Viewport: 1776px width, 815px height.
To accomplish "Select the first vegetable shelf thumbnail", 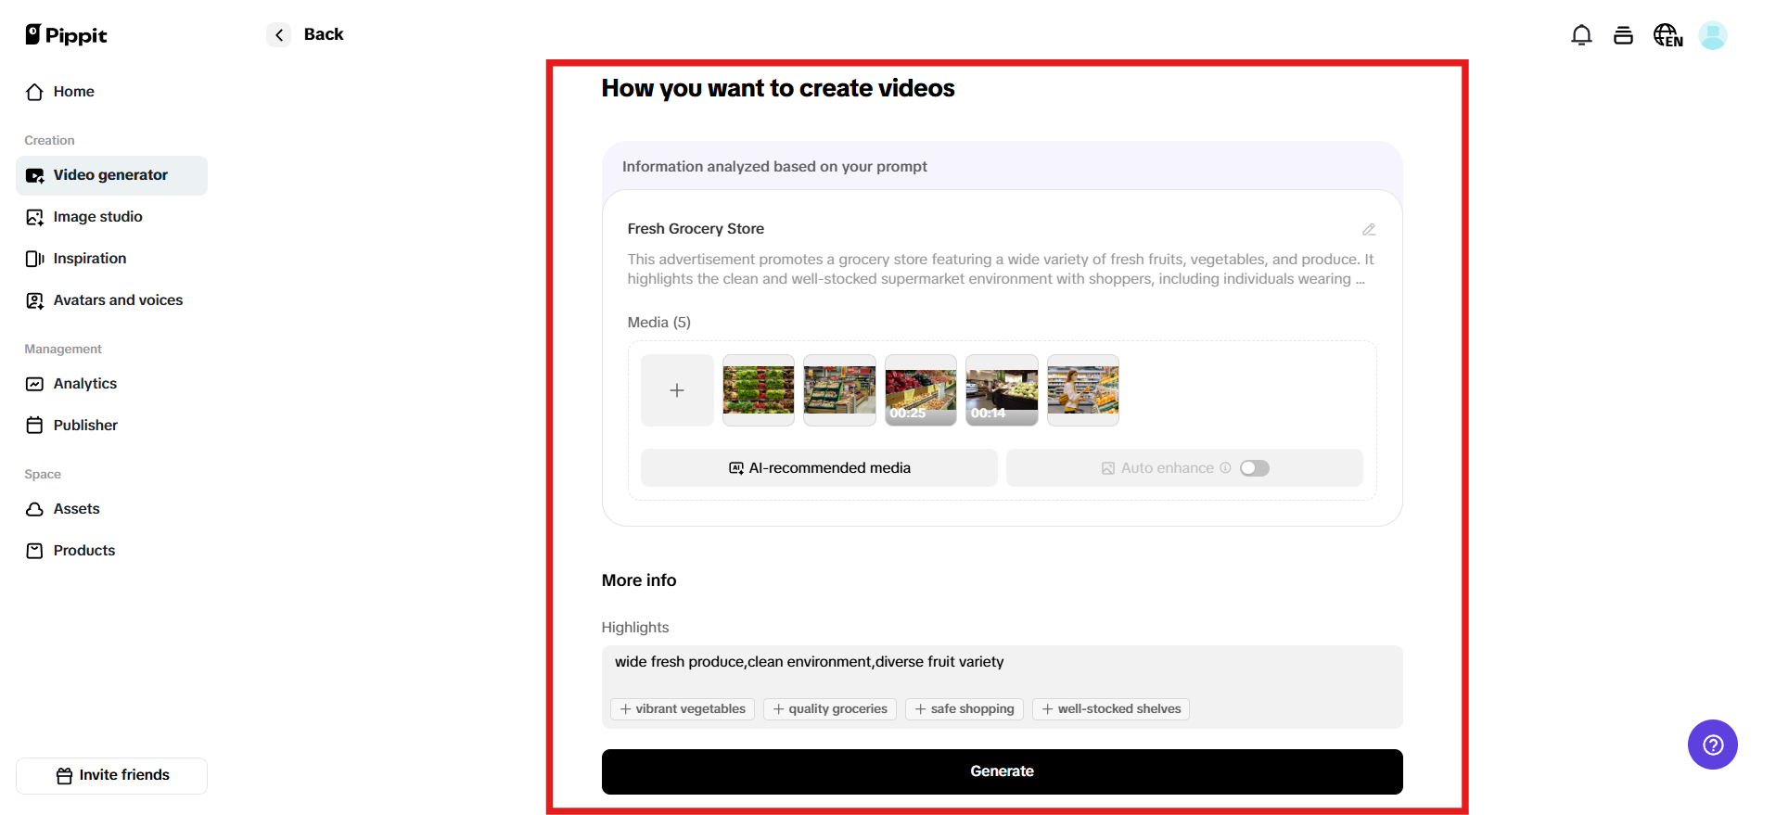I will [759, 390].
